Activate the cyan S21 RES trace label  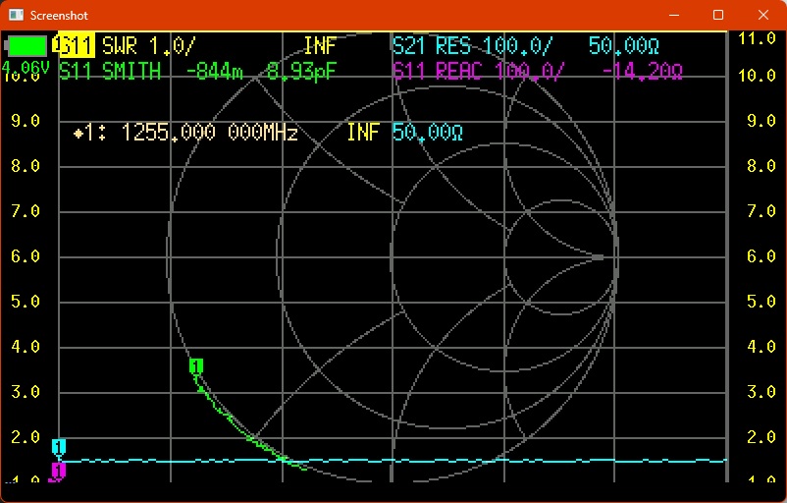coord(432,45)
